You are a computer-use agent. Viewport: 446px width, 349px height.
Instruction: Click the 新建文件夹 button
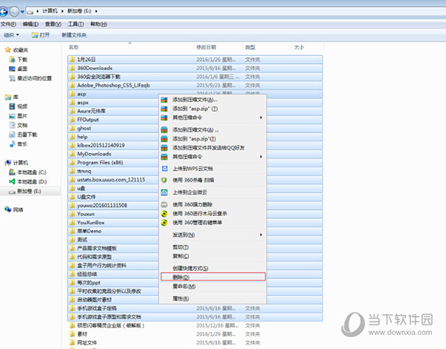[74, 35]
